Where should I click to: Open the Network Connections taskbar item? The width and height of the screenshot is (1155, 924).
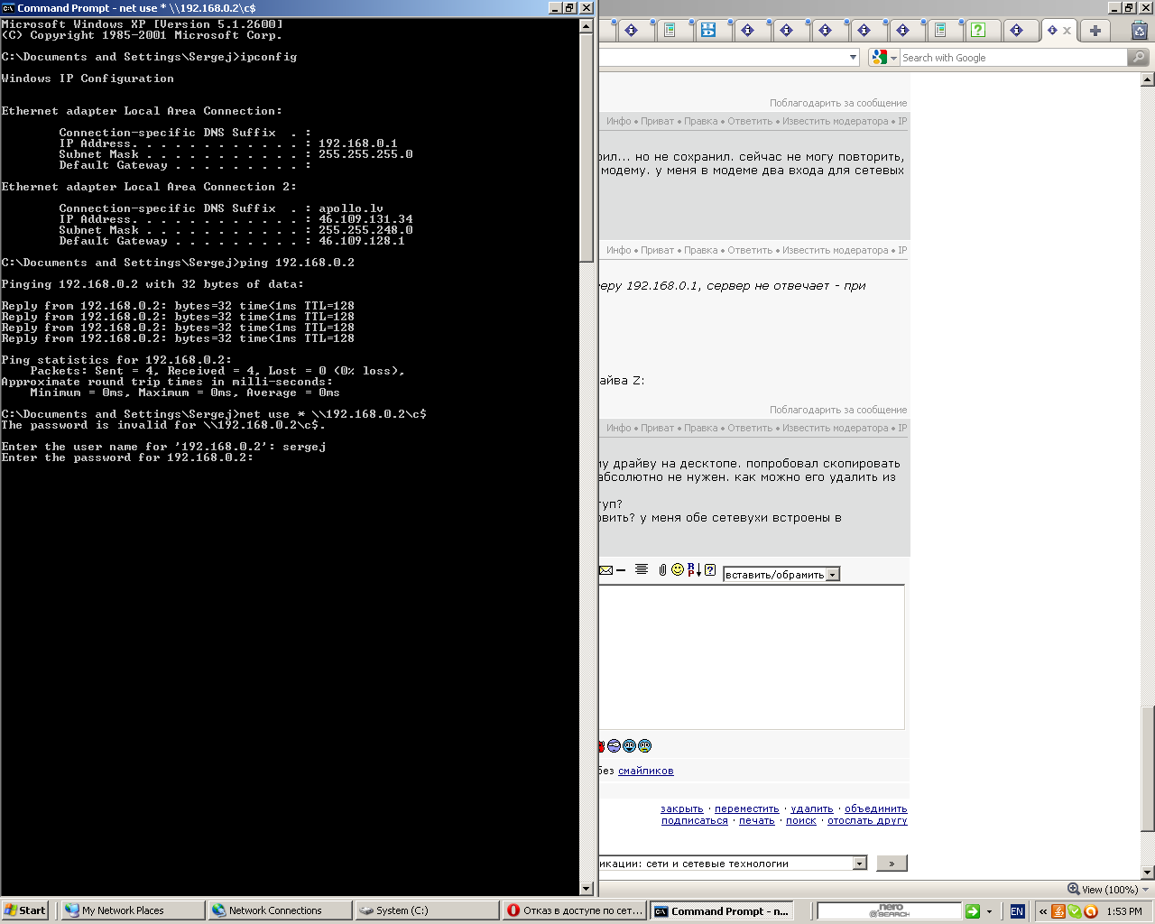279,910
